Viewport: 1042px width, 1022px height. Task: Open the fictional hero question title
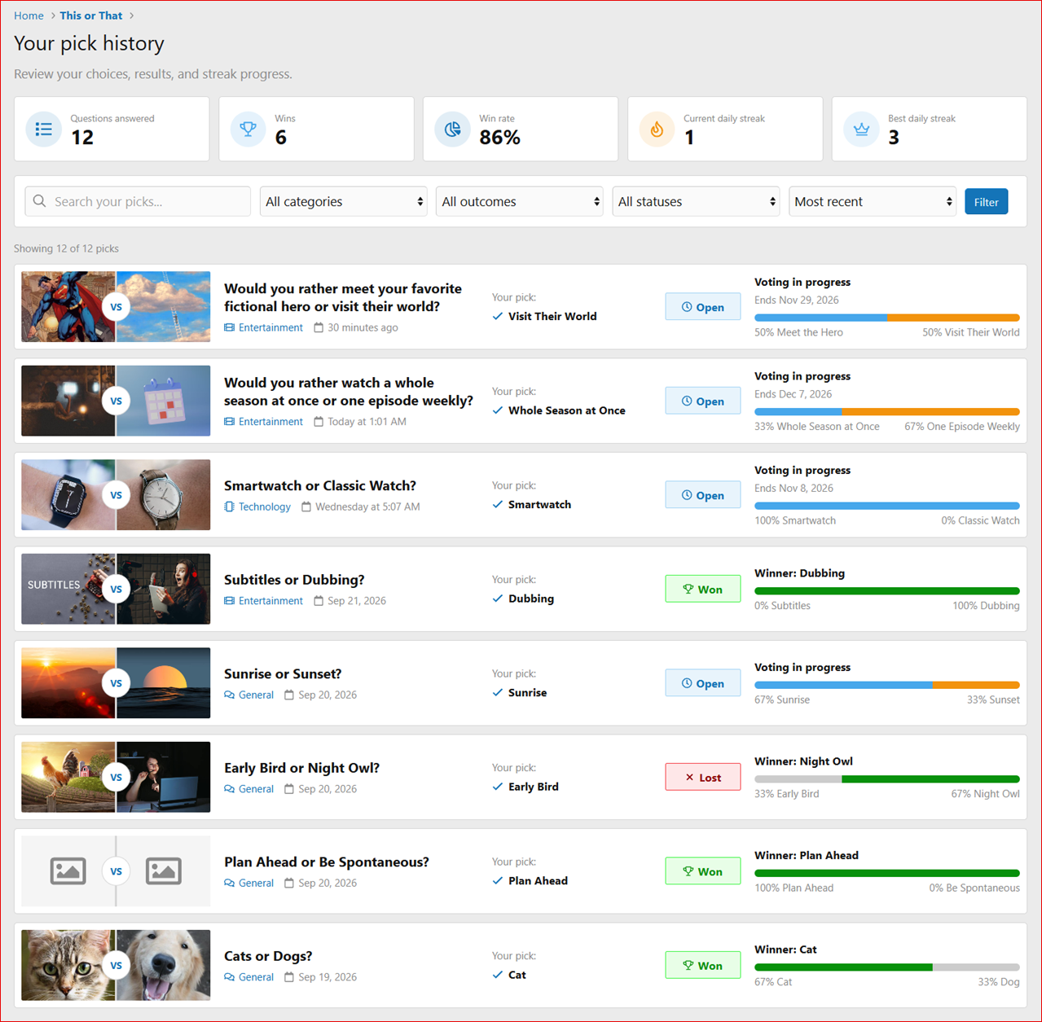[x=343, y=297]
